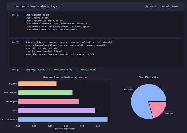Image resolution: width=187 pixels, height=133 pixels.
Task: Click the import numpy as np line
Action: 37,18
